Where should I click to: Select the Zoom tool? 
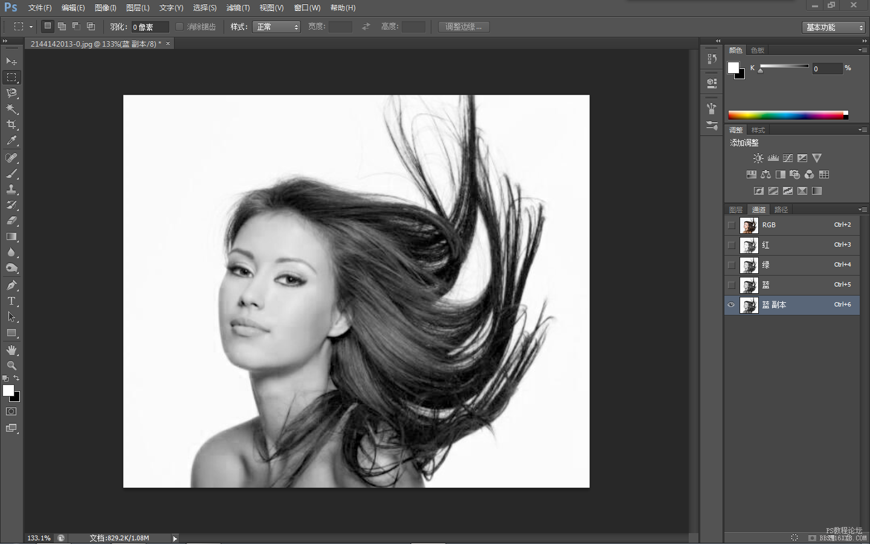click(x=11, y=366)
